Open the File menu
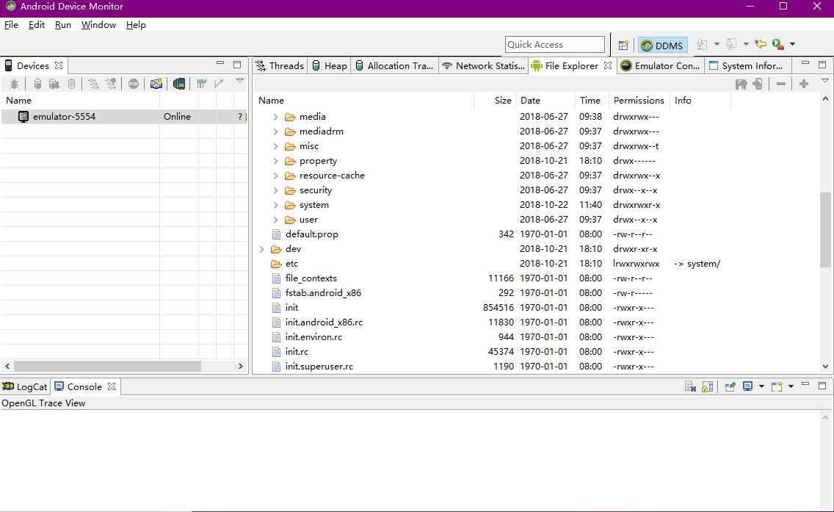 (11, 24)
